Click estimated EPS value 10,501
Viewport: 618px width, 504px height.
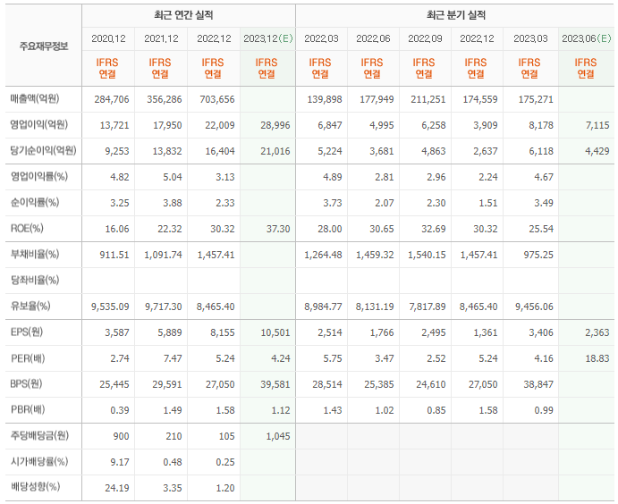(275, 333)
